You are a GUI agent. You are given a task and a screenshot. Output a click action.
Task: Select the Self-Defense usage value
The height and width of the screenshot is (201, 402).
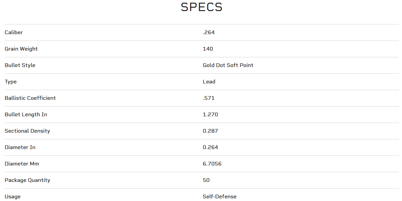220,197
